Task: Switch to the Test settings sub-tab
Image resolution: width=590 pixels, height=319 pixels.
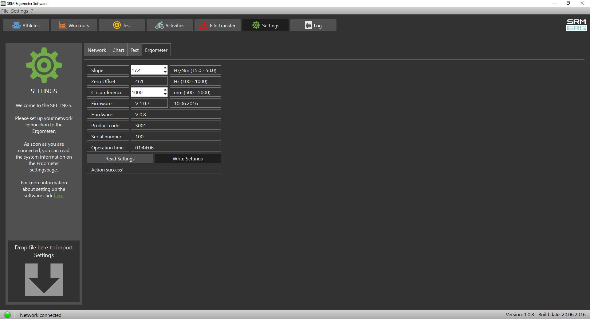Action: click(x=135, y=50)
